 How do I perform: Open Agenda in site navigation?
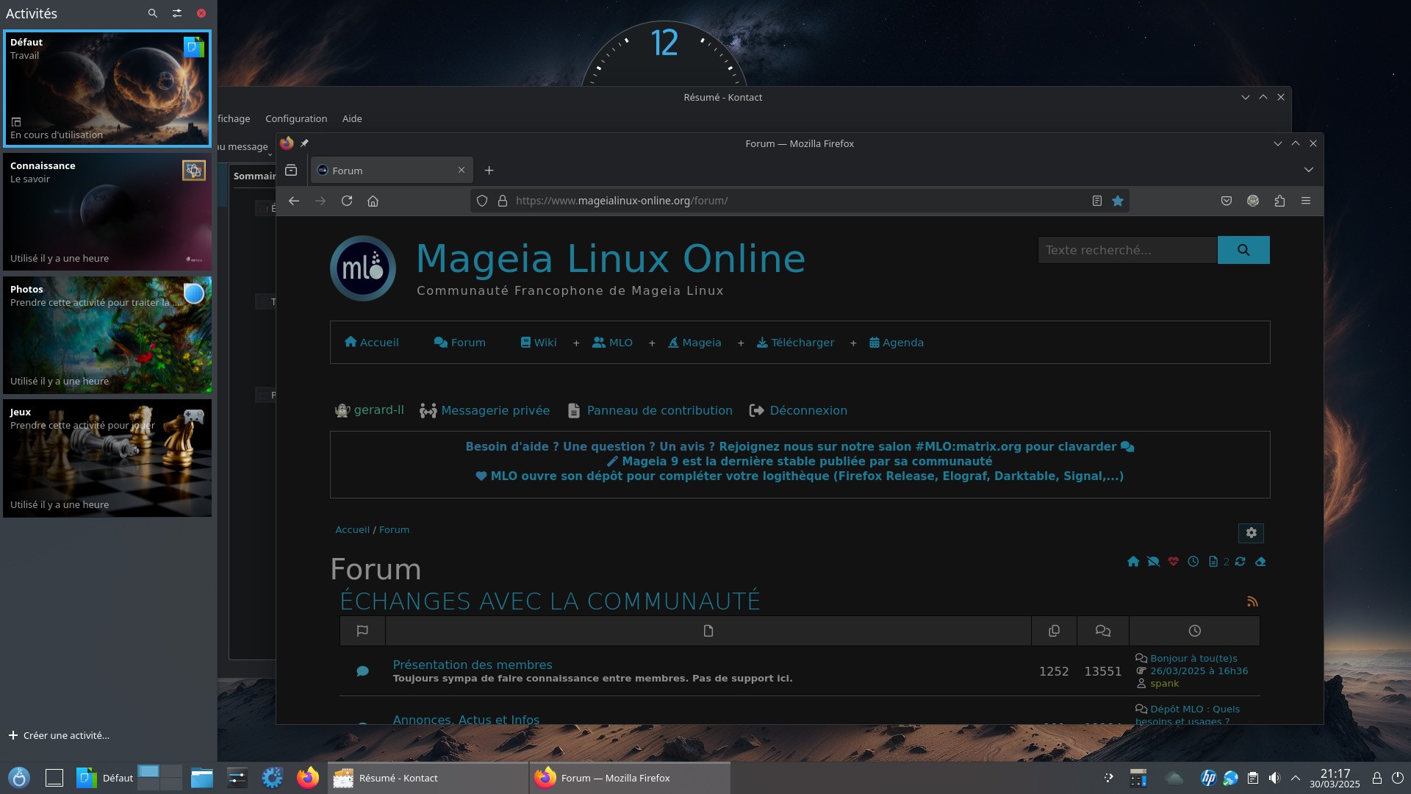[897, 343]
